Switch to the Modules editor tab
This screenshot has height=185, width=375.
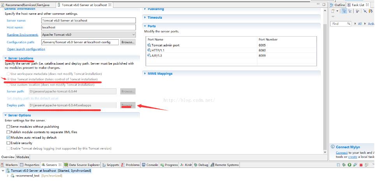click(x=23, y=157)
